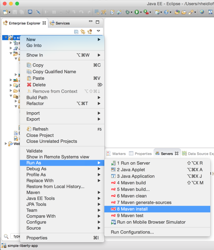Choose Validate in the context menu

click(62, 151)
